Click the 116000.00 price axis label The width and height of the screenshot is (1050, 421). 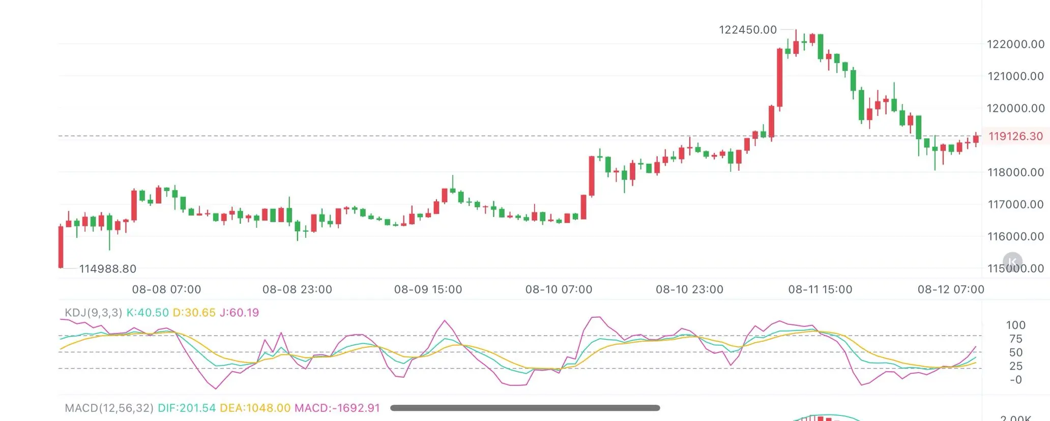(x=1016, y=236)
